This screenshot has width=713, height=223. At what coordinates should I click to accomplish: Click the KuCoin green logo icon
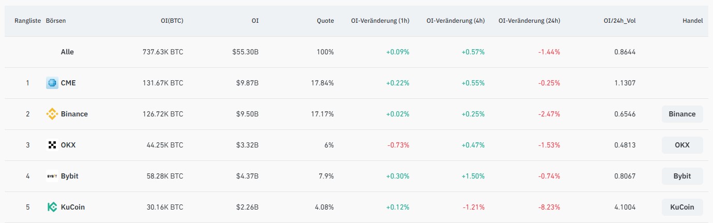[x=52, y=207]
